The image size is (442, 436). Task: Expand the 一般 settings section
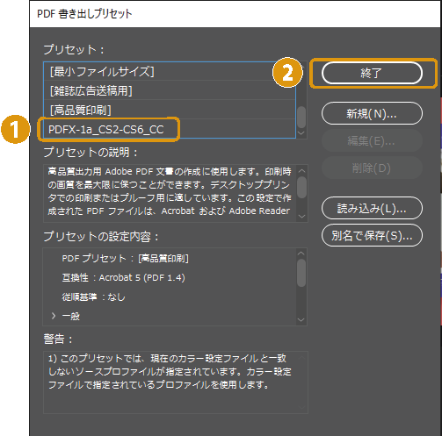(x=54, y=316)
